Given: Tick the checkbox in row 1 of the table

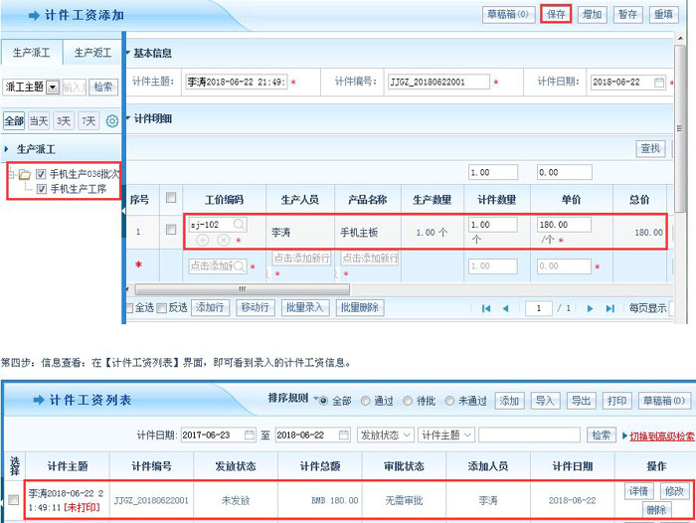Looking at the screenshot, I should coord(171,231).
